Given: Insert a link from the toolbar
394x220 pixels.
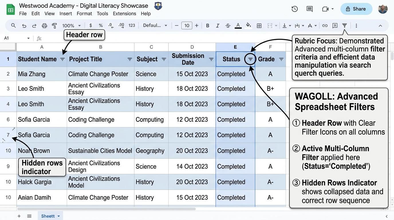Looking at the screenshot, I should (325, 26).
